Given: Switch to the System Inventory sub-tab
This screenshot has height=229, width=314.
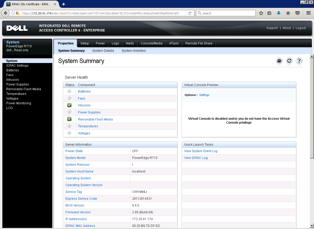Looking at the screenshot, I should coord(133,51).
